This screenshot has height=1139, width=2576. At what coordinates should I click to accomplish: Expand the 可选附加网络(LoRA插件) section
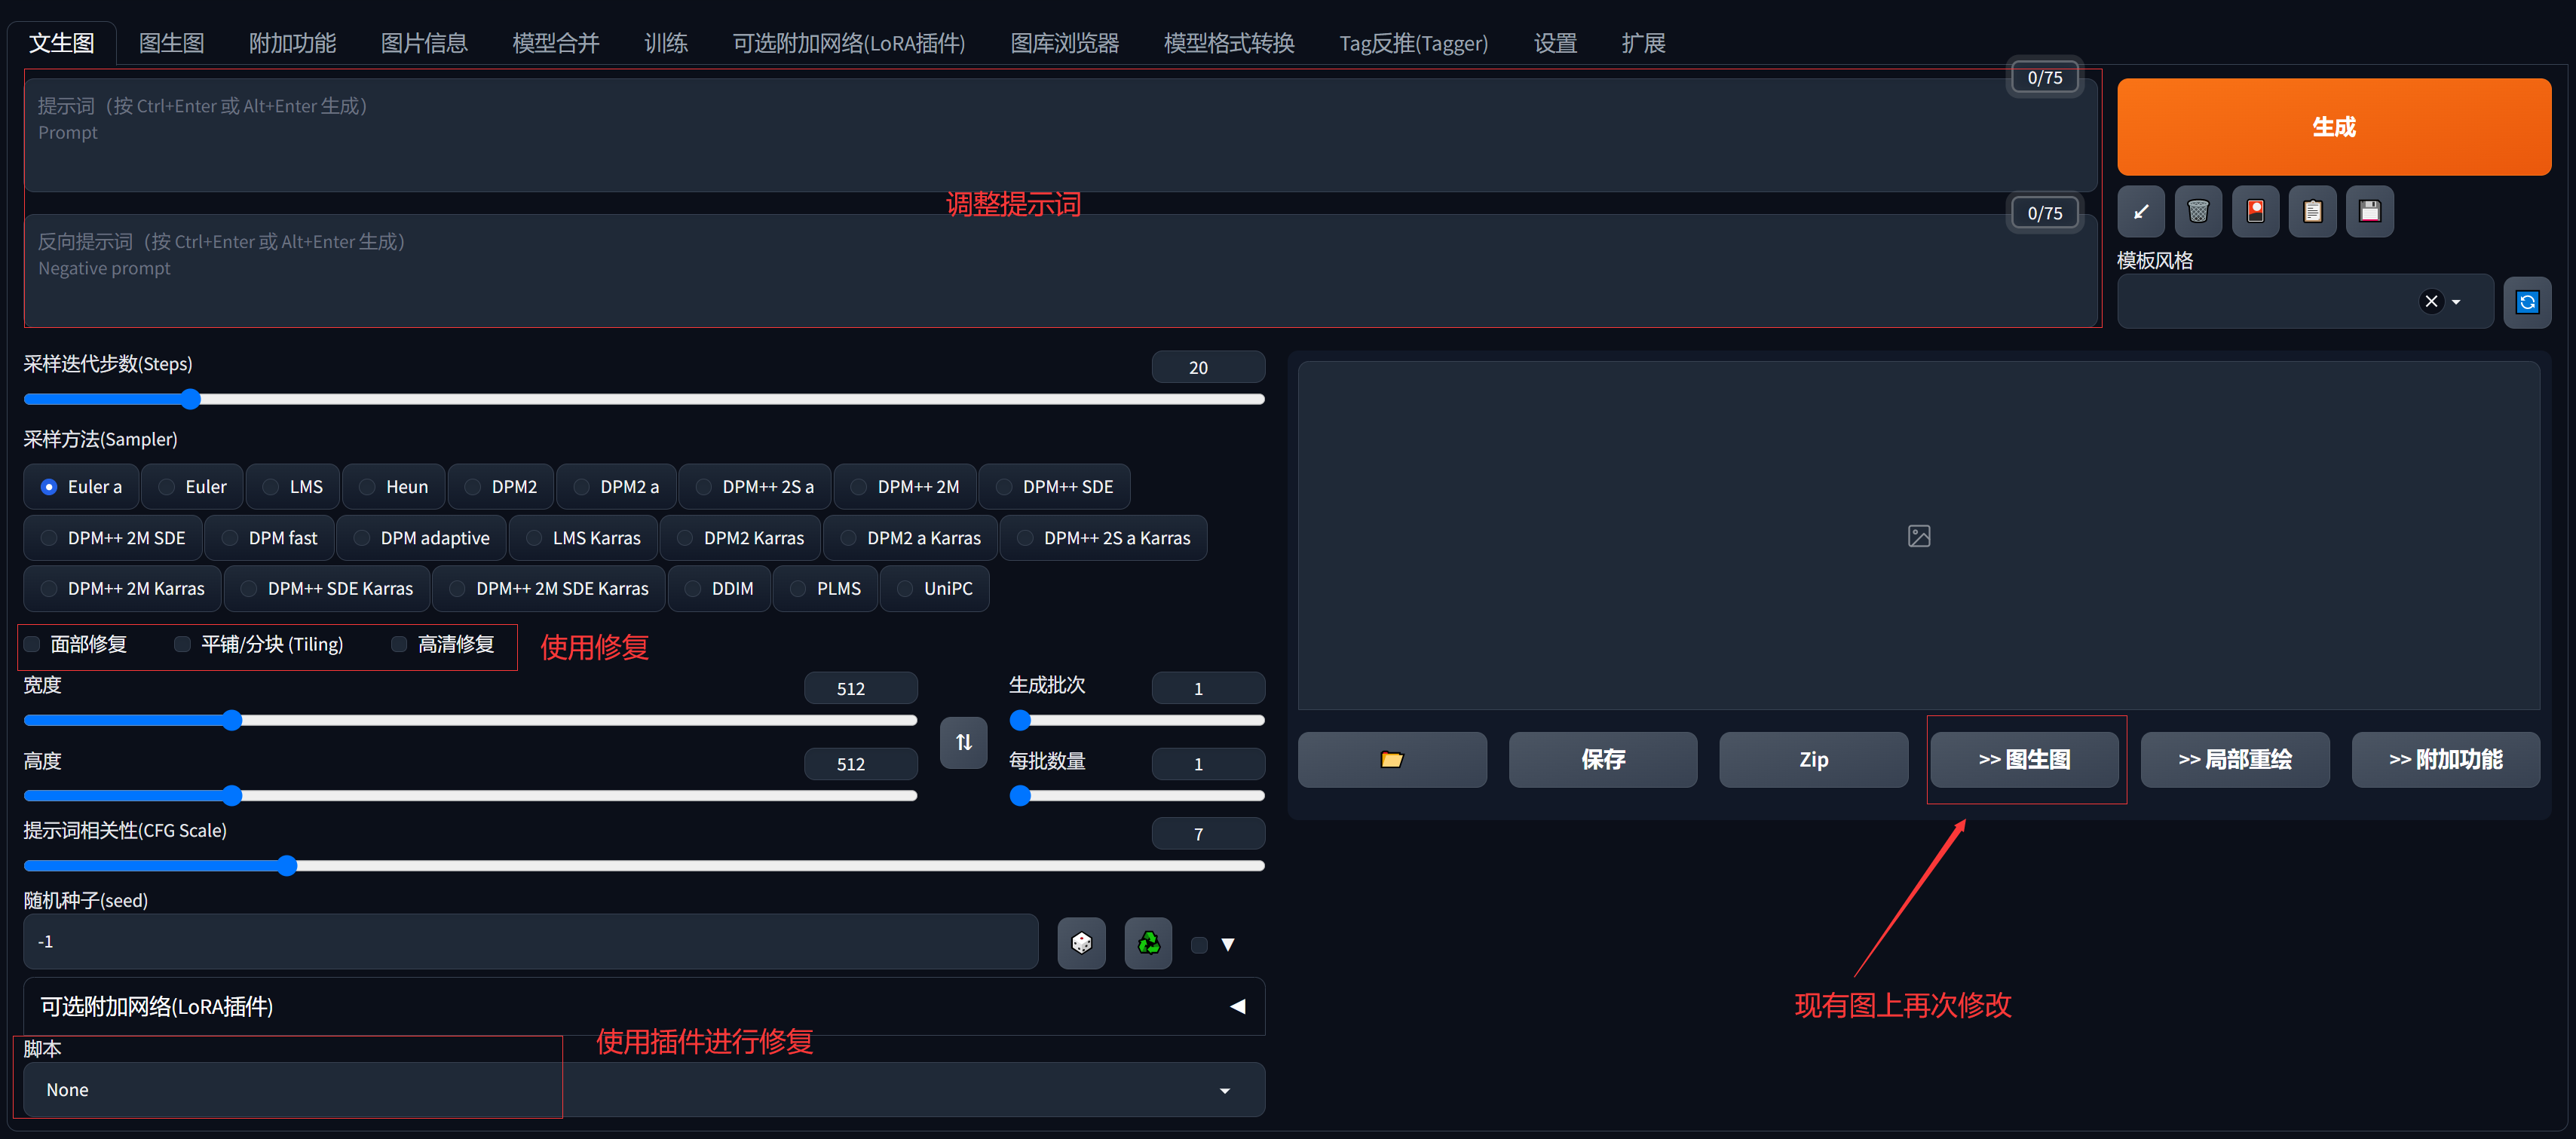coord(644,1006)
